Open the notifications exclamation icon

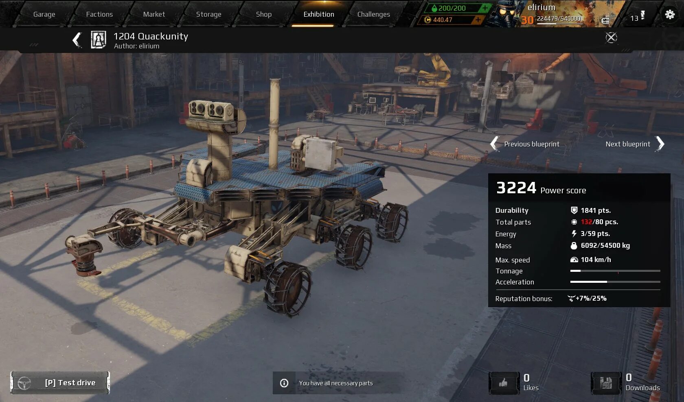[x=642, y=15]
